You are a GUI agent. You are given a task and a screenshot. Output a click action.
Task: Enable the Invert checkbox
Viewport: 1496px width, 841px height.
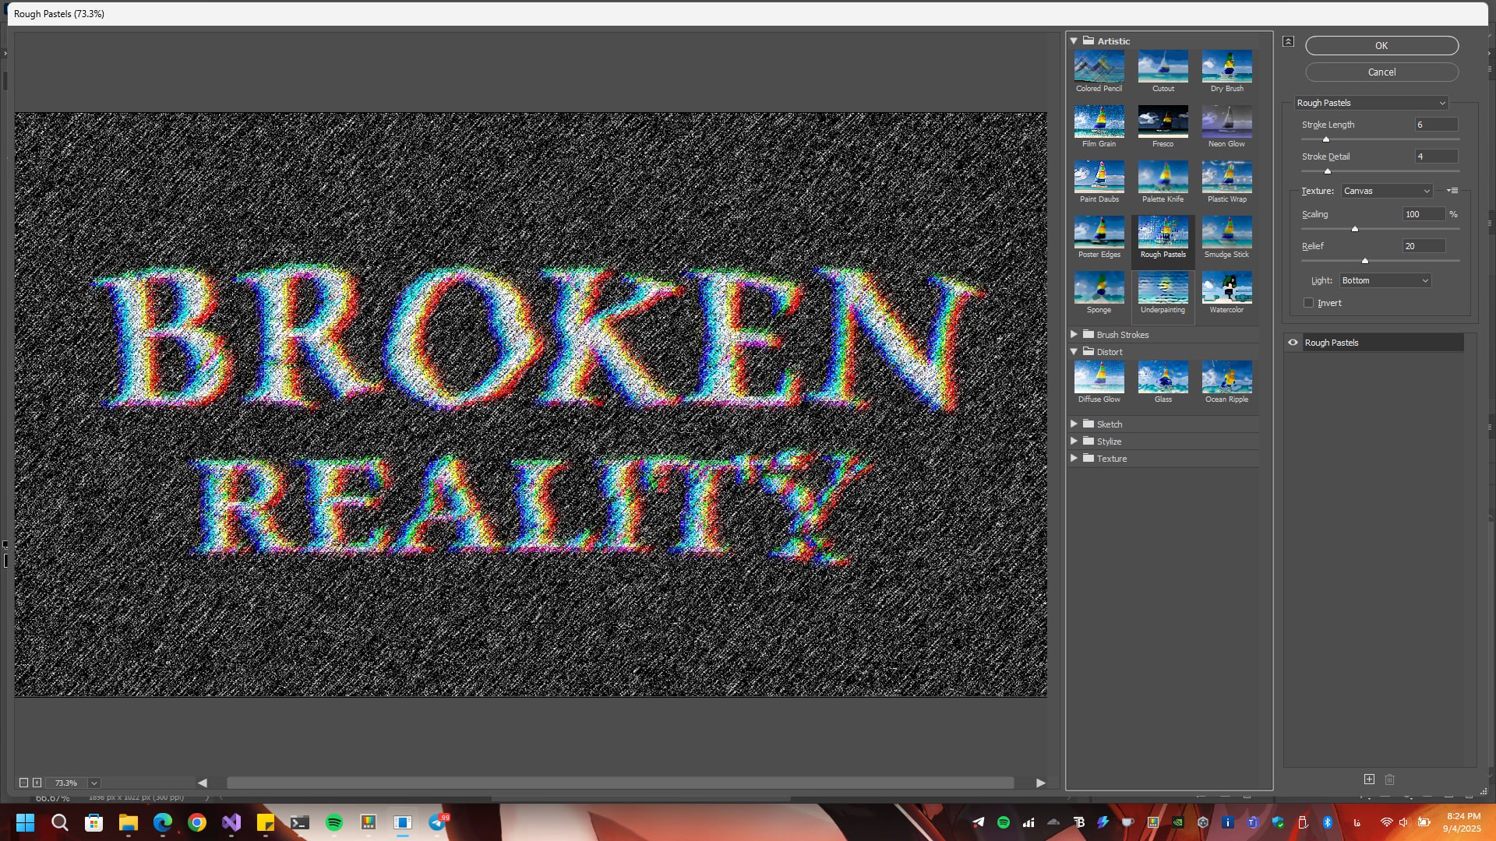point(1309,303)
